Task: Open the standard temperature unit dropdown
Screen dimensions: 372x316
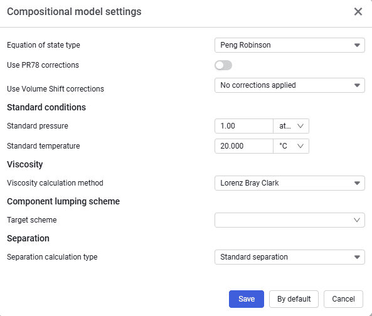Action: (291, 146)
